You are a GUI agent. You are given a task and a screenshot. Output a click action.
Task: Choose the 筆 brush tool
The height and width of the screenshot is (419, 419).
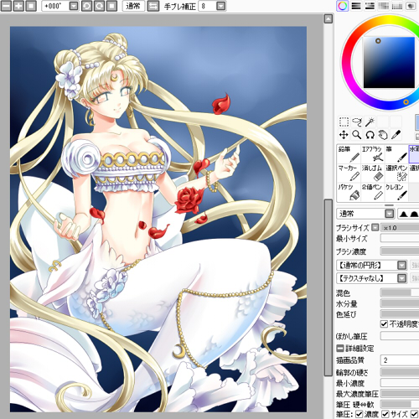(396, 154)
